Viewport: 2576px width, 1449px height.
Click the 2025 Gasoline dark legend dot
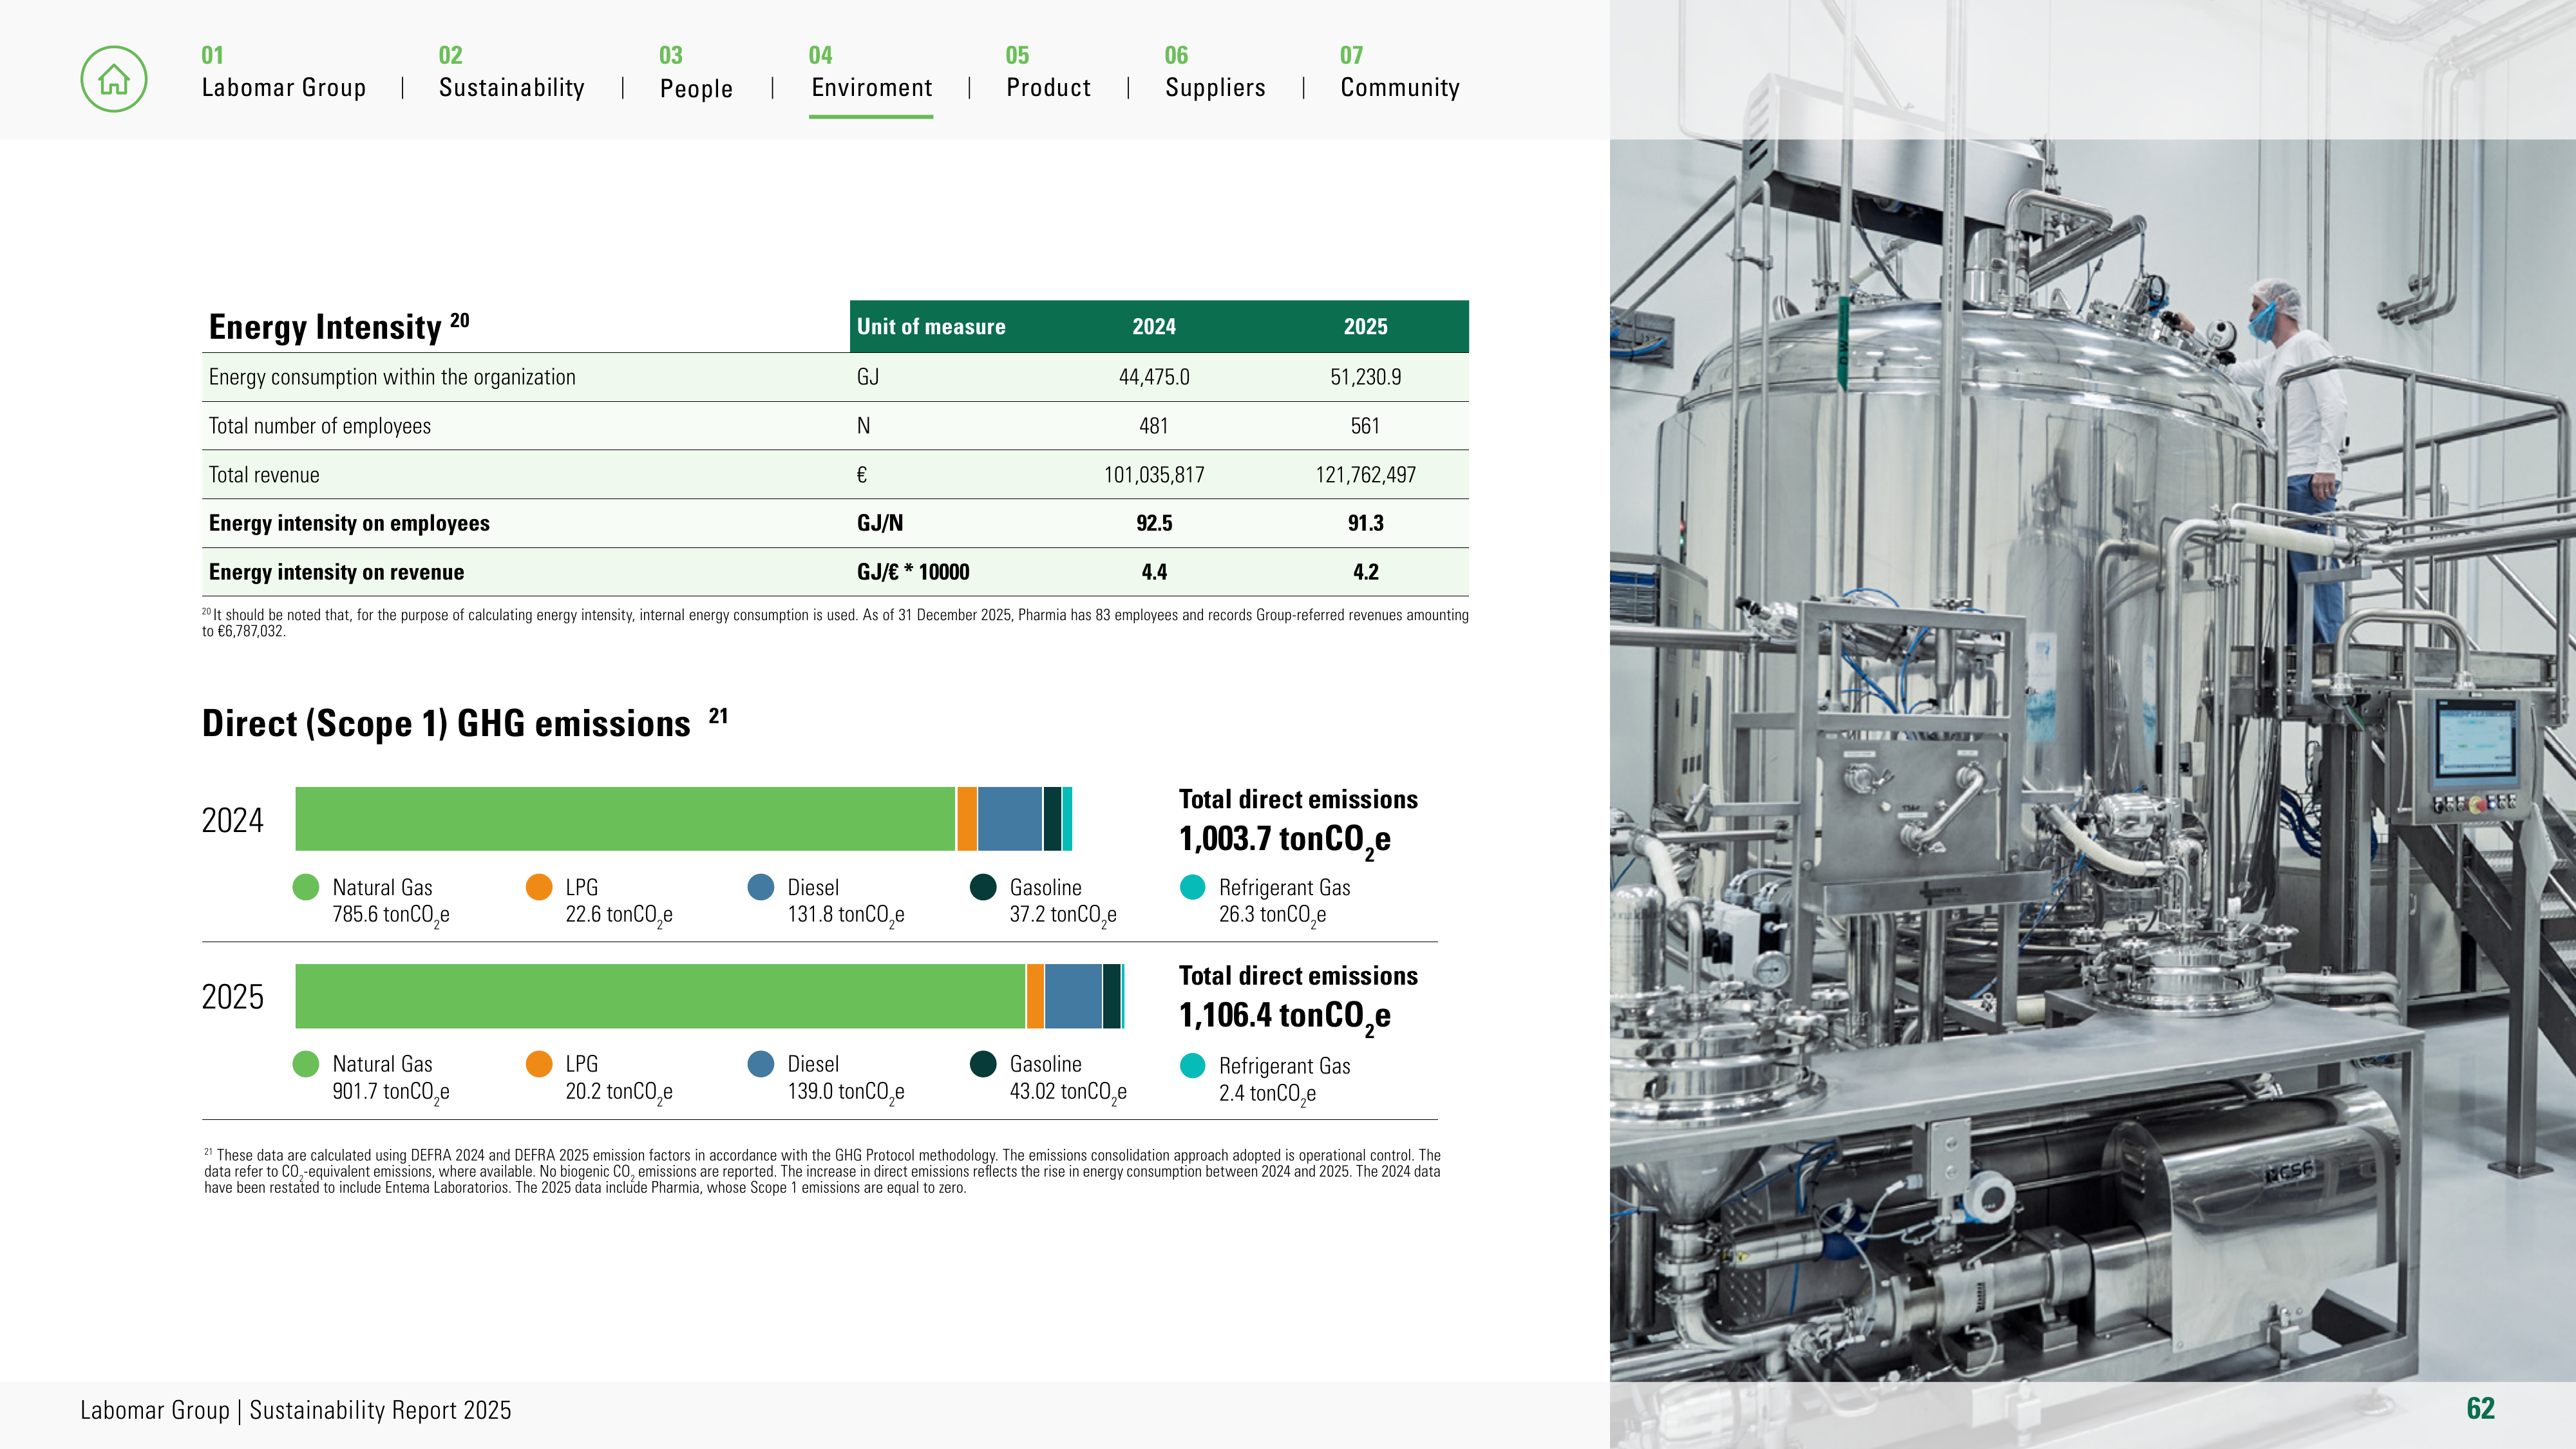(x=983, y=1064)
